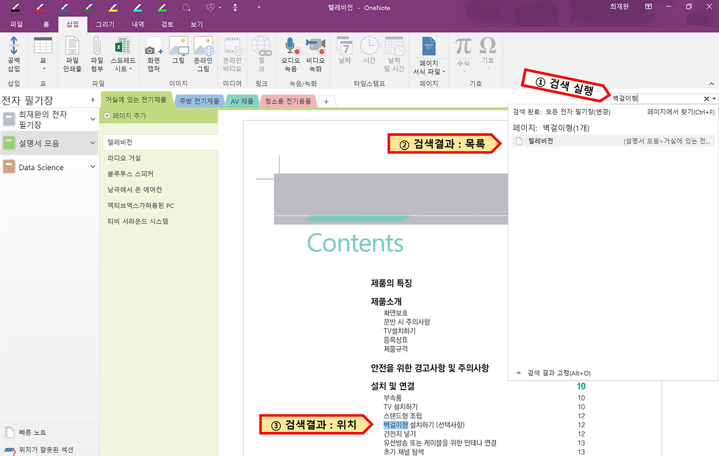719x456 pixels.
Task: Select the blue pen in the quick toolbar
Action: coord(65,8)
